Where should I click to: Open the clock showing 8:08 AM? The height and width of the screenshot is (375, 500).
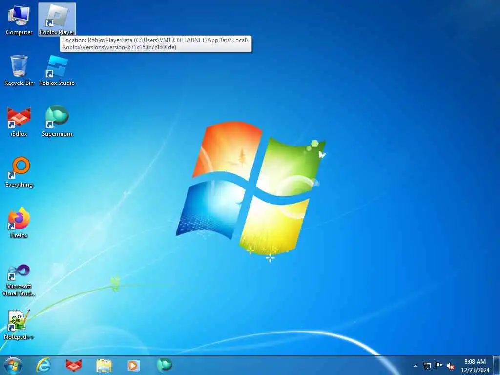tap(475, 366)
